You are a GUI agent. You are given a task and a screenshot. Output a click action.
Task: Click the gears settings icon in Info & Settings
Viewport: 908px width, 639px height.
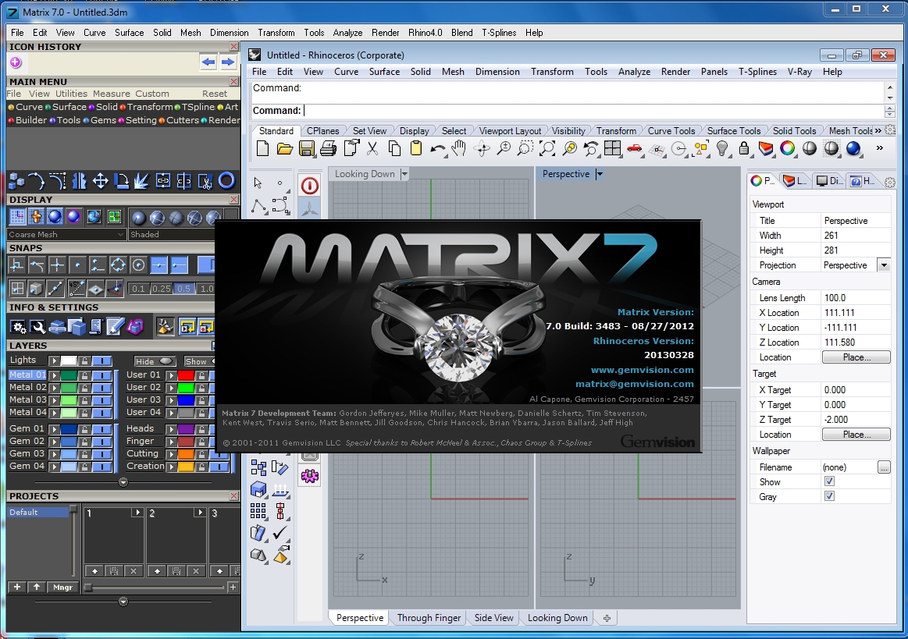[x=19, y=327]
